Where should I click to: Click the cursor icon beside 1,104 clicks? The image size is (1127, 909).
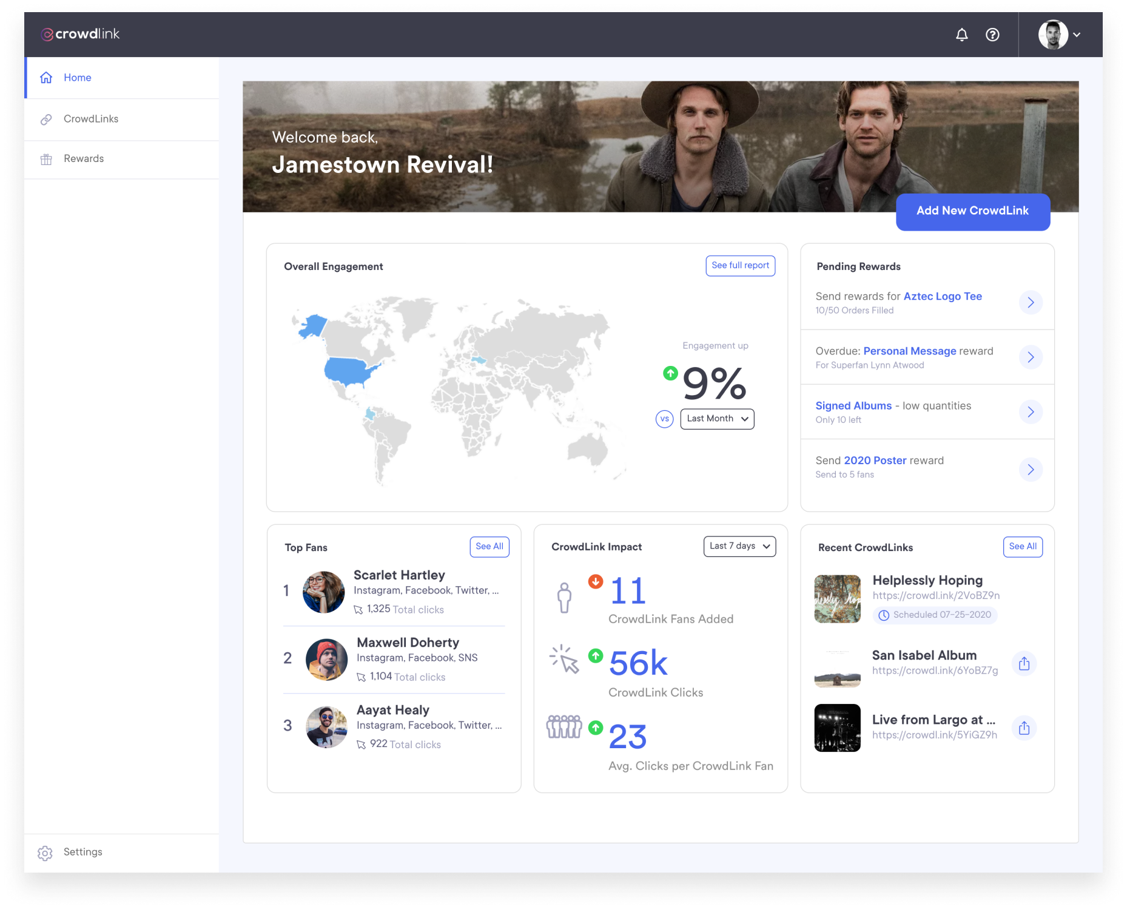click(362, 677)
